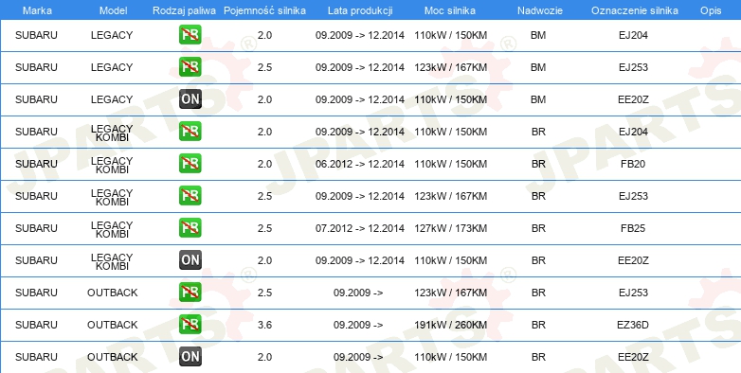Click petrol icon in Outback EZ36D row
Image resolution: width=741 pixels, height=373 pixels.
[190, 325]
